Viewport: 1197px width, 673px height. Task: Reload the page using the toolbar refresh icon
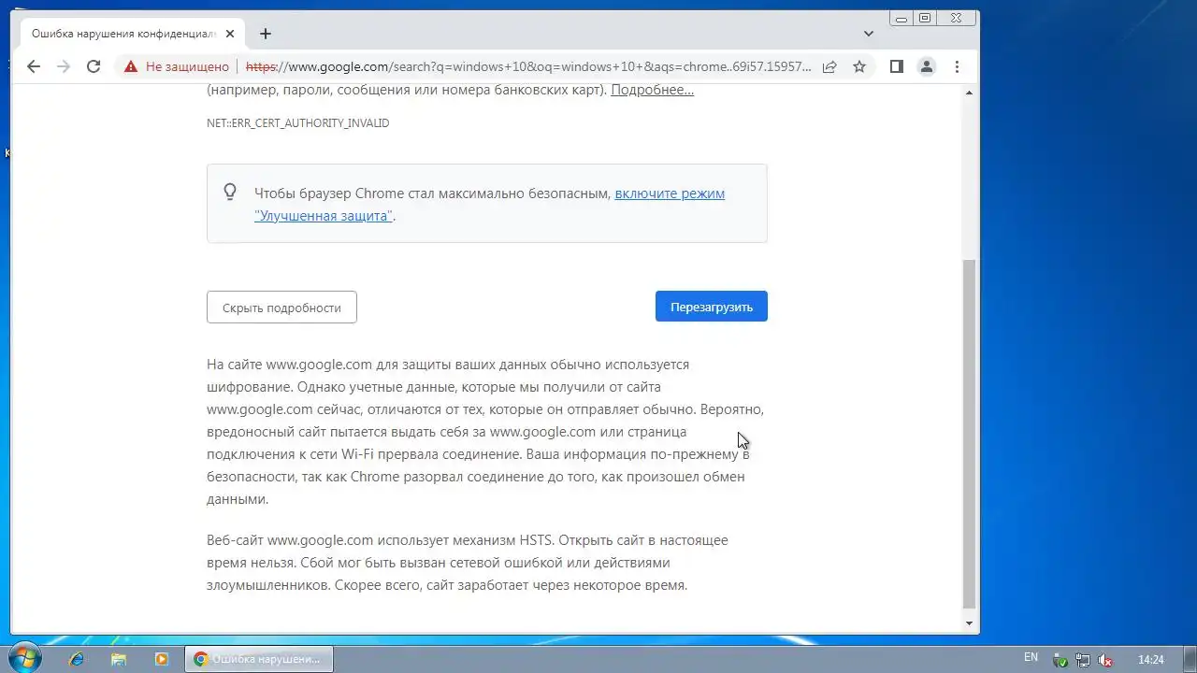pyautogui.click(x=94, y=66)
